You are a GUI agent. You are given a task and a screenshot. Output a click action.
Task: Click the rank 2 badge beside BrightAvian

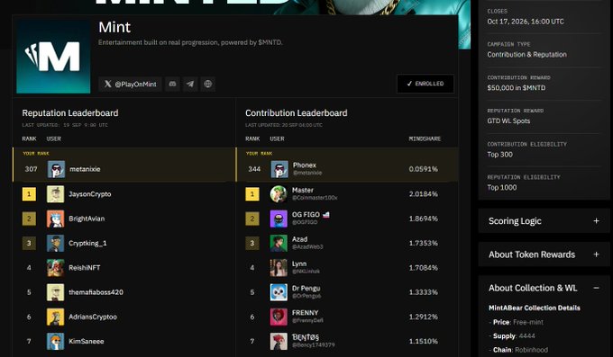[29, 219]
